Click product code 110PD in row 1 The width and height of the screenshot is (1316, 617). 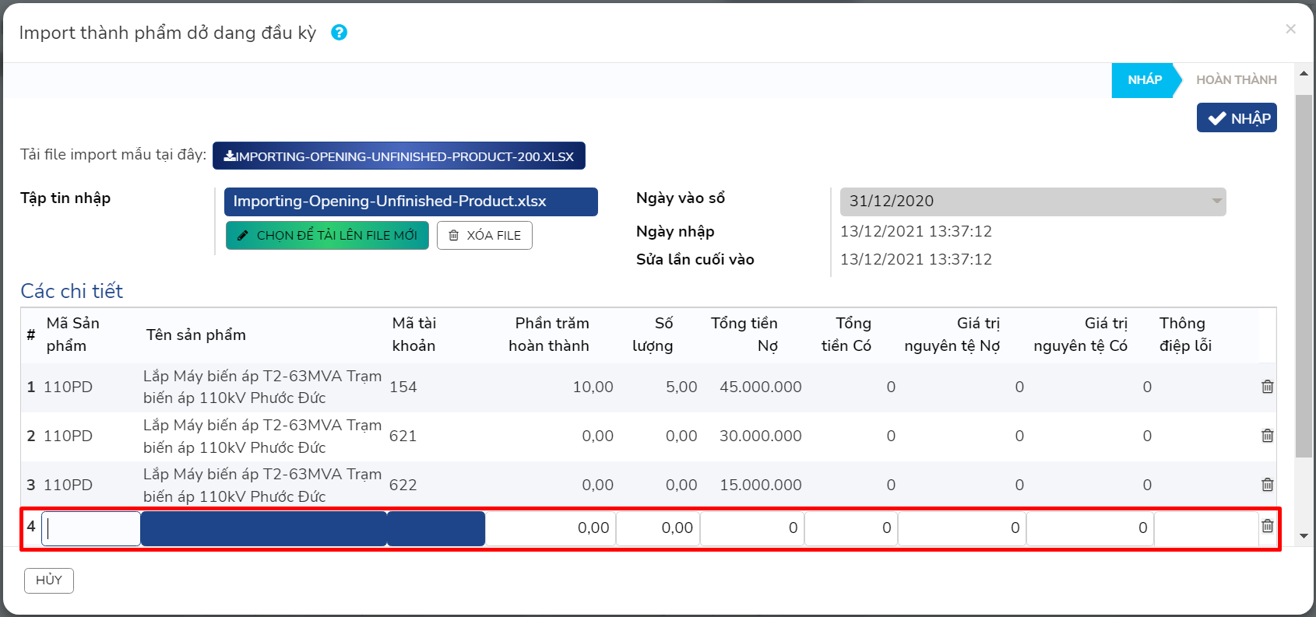[68, 387]
